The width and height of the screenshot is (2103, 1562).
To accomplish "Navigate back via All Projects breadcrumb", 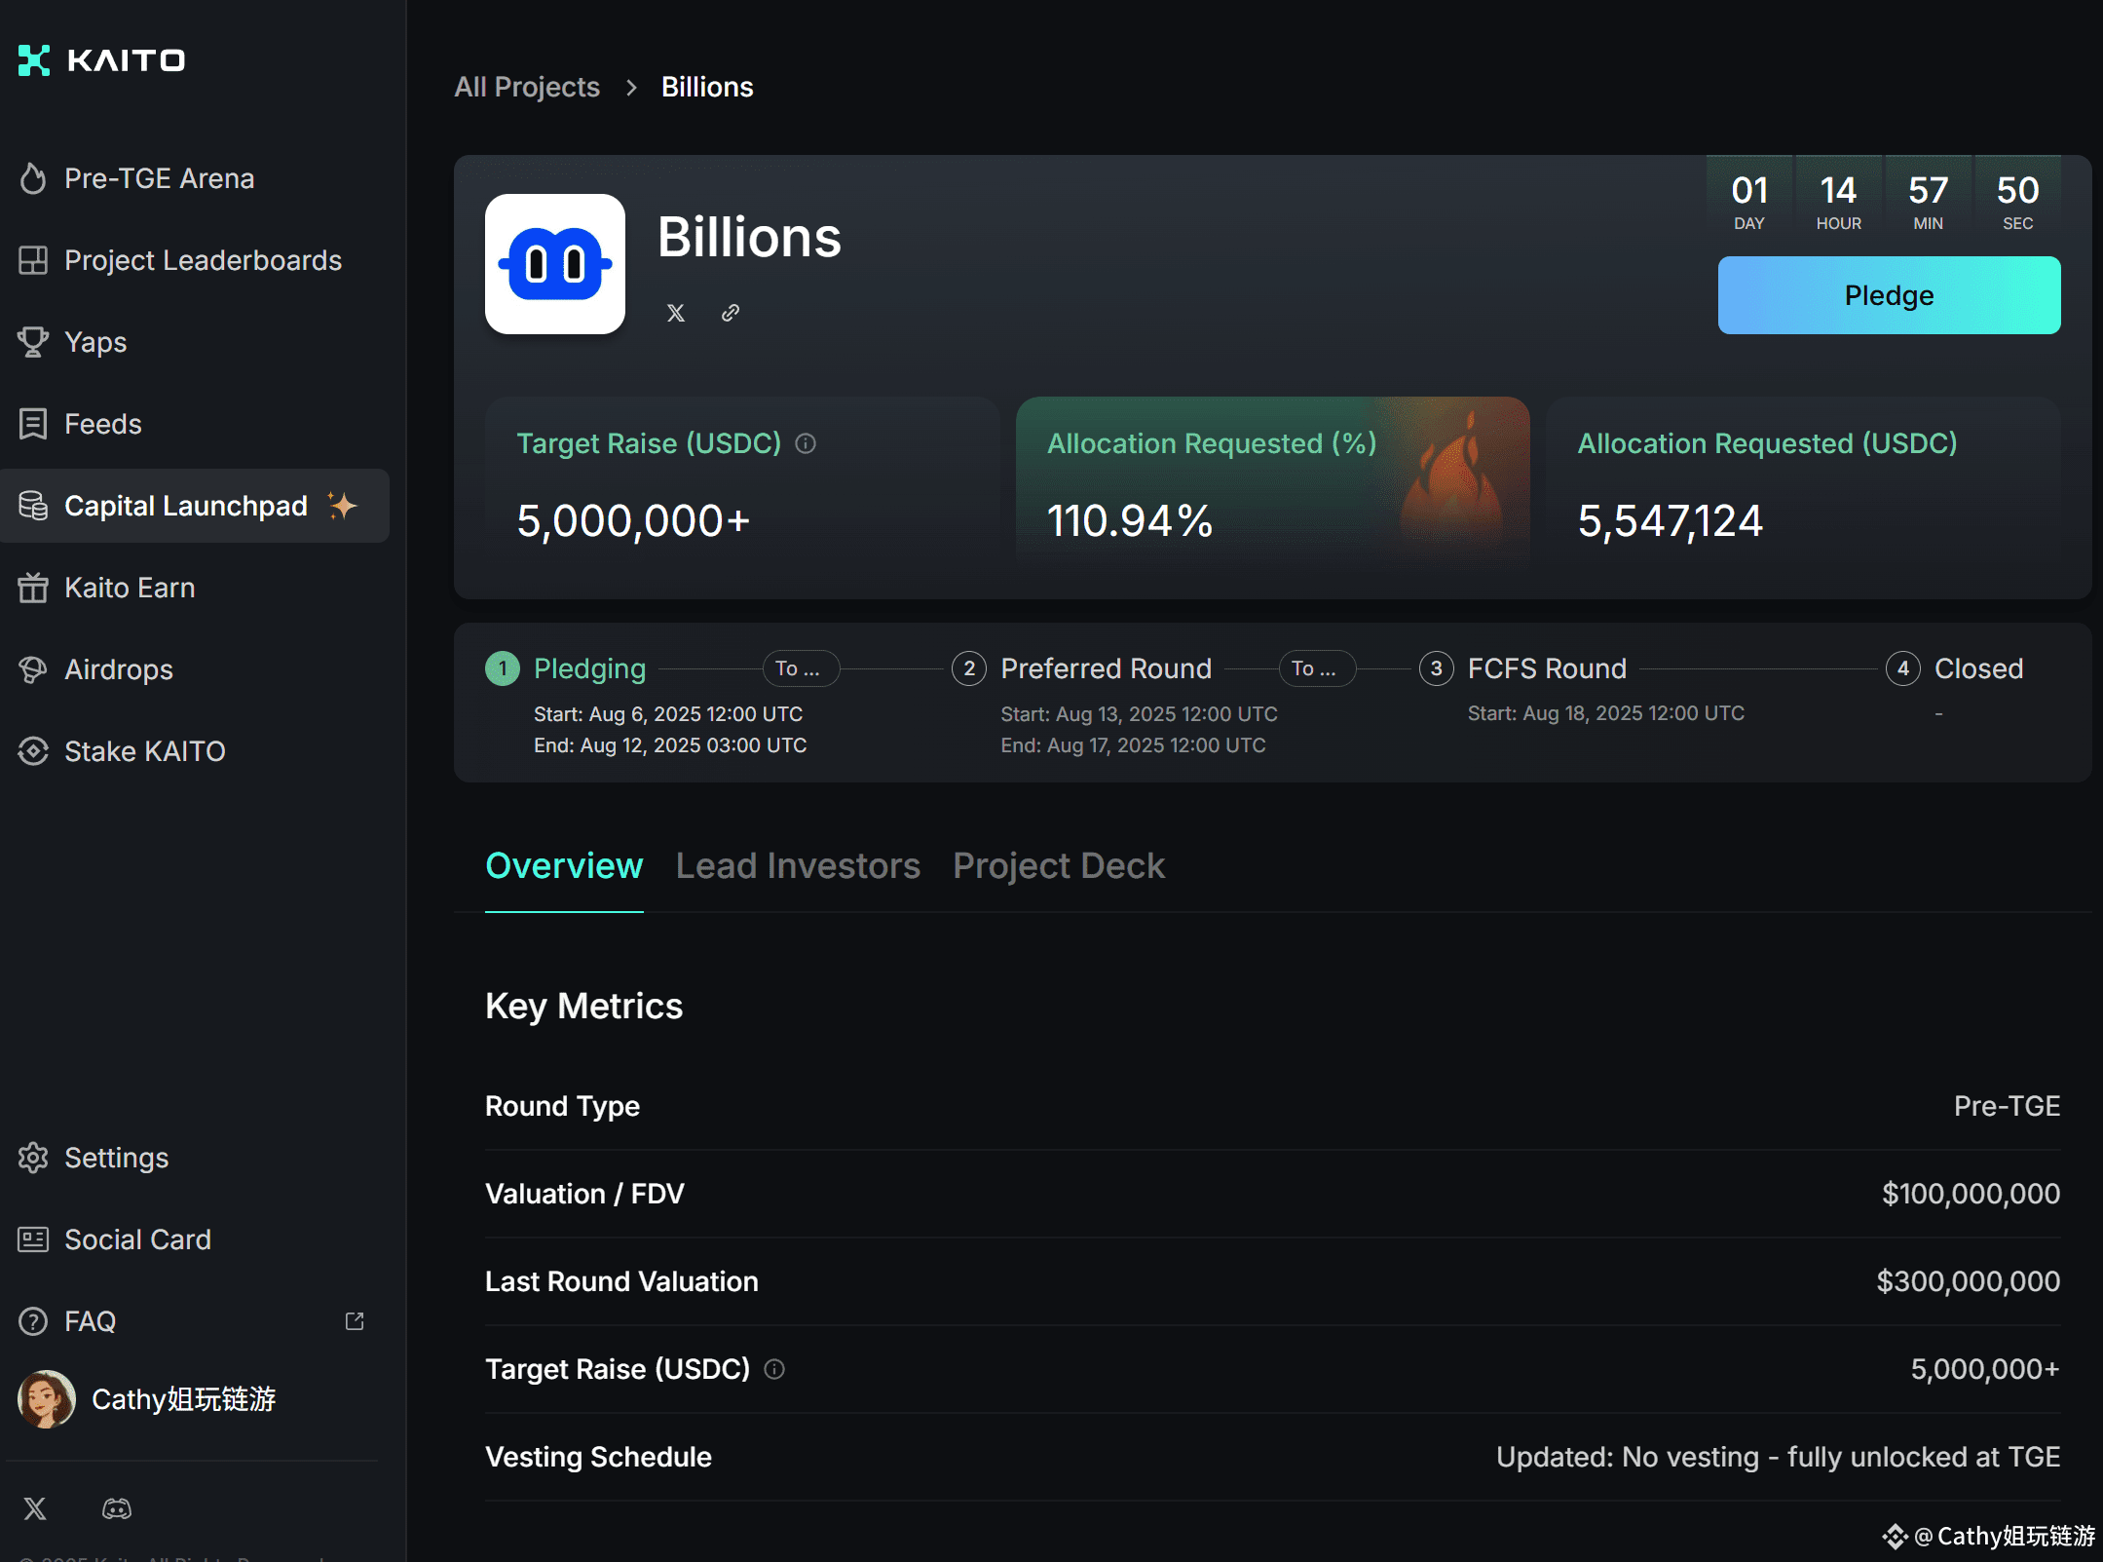I will tap(527, 87).
